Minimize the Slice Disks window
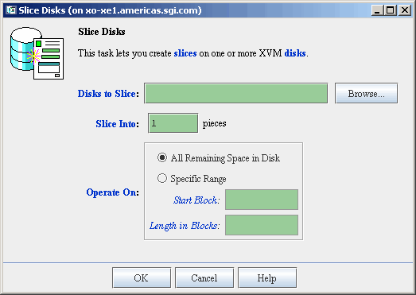Viewport: 416px width, 295px height. [x=377, y=10]
